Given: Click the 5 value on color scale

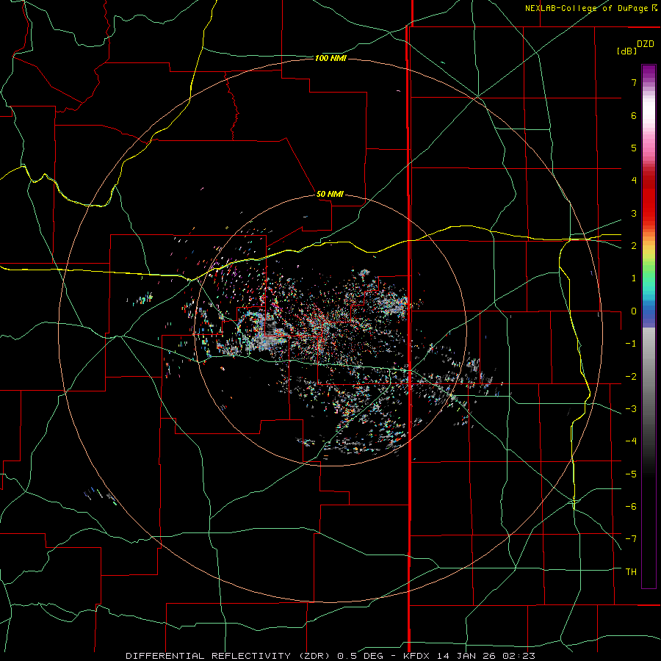Looking at the screenshot, I should point(634,148).
